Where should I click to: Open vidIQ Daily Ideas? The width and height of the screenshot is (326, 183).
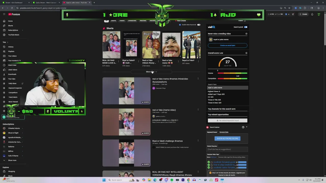click(12, 83)
